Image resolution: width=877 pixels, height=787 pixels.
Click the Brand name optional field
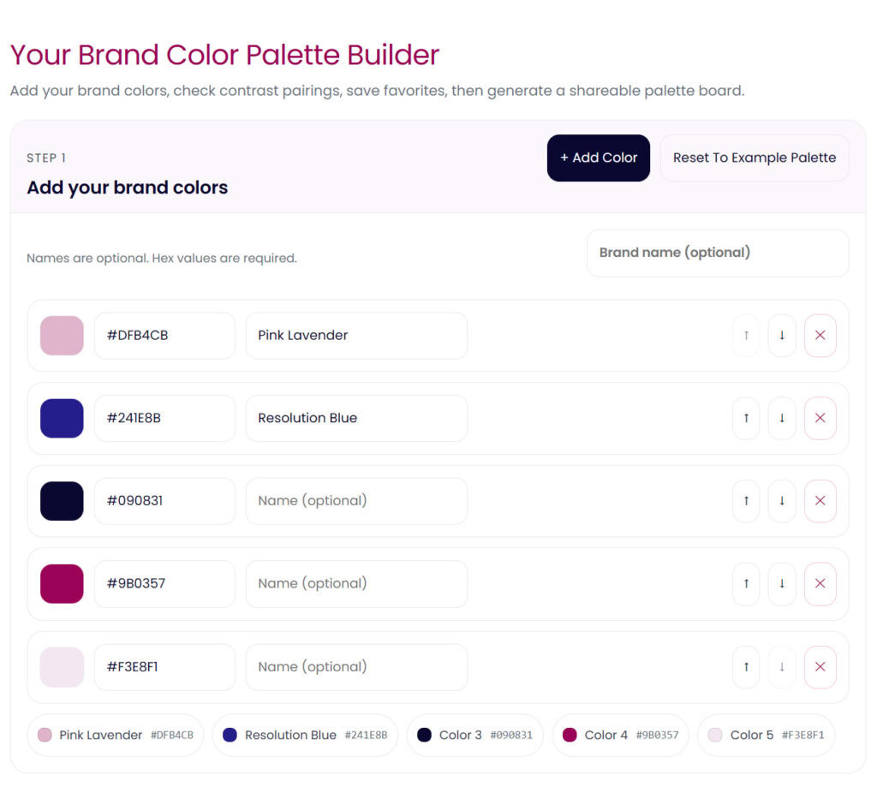[718, 253]
